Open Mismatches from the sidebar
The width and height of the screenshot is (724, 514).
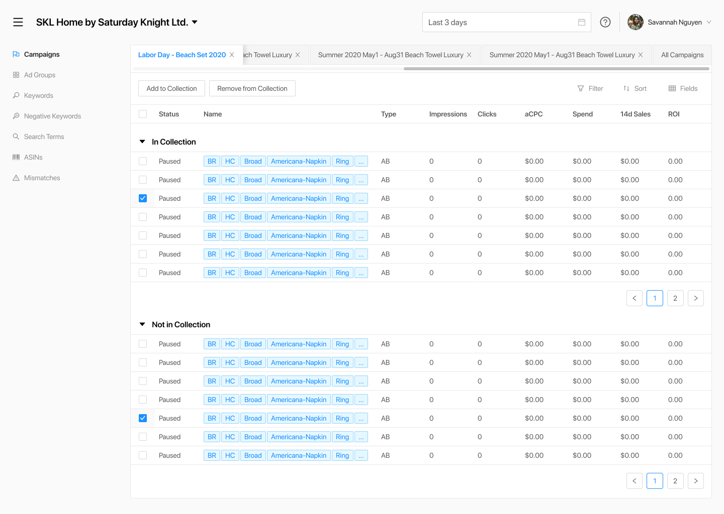coord(42,178)
